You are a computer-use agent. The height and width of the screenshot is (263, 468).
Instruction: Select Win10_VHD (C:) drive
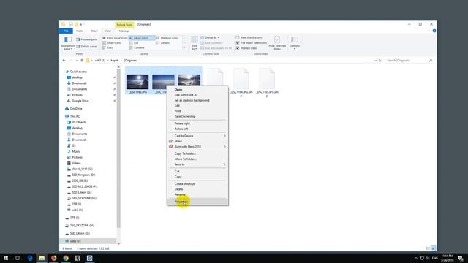pyautogui.click(x=82, y=169)
